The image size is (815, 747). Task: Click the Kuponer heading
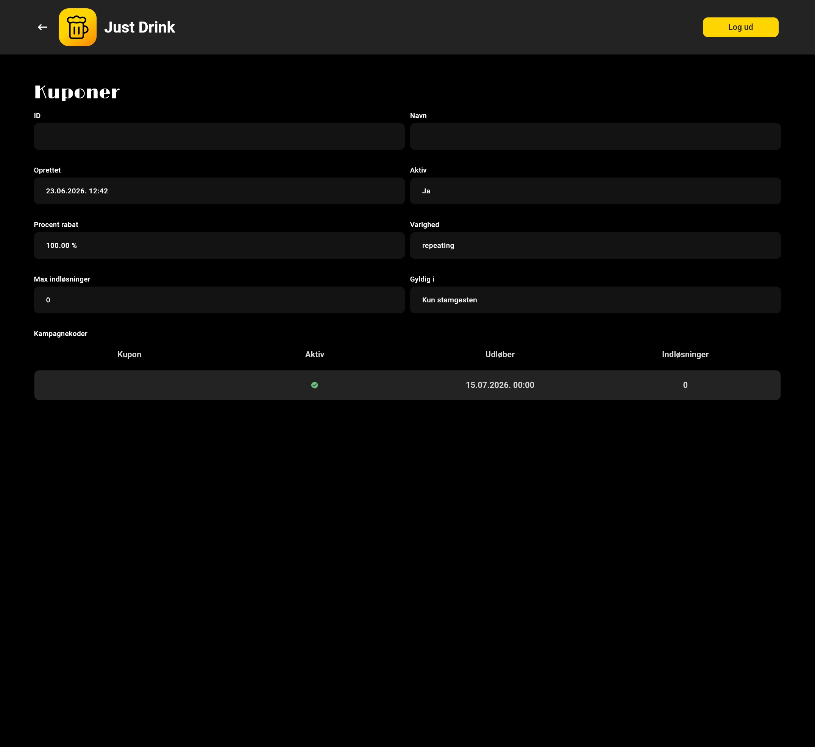[x=77, y=92]
